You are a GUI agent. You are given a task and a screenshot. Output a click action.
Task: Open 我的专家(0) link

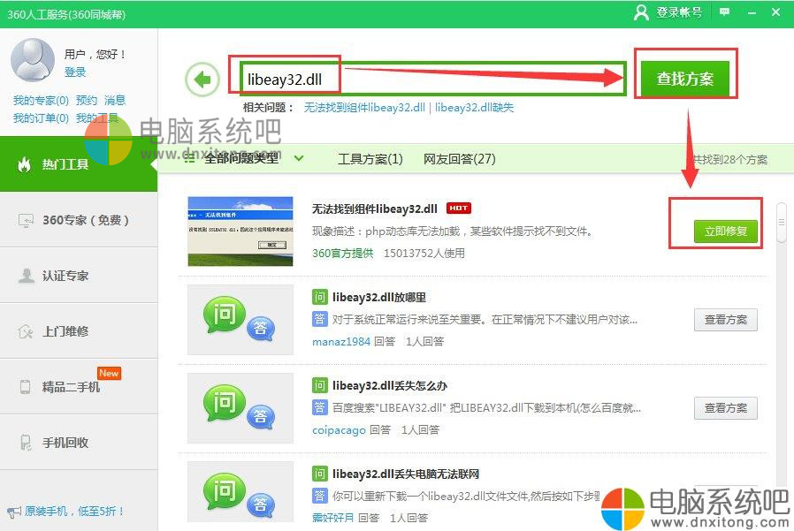click(41, 100)
